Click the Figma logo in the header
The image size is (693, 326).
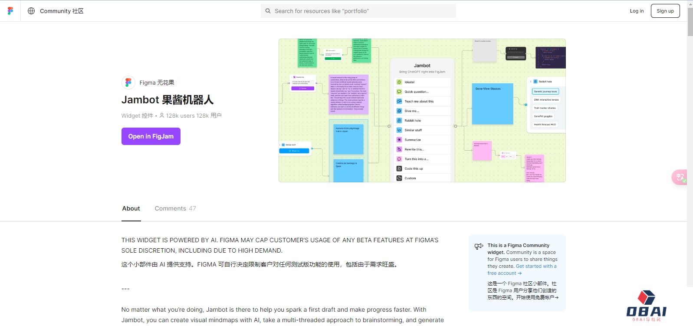[10, 11]
